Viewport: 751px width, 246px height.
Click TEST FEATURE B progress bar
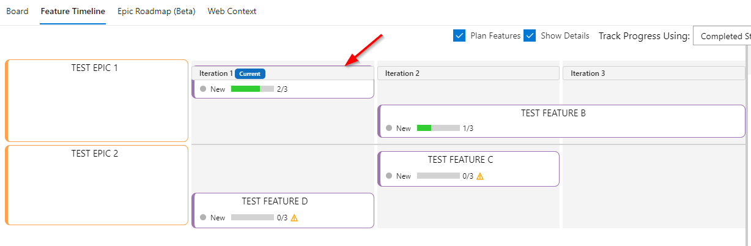coord(438,128)
